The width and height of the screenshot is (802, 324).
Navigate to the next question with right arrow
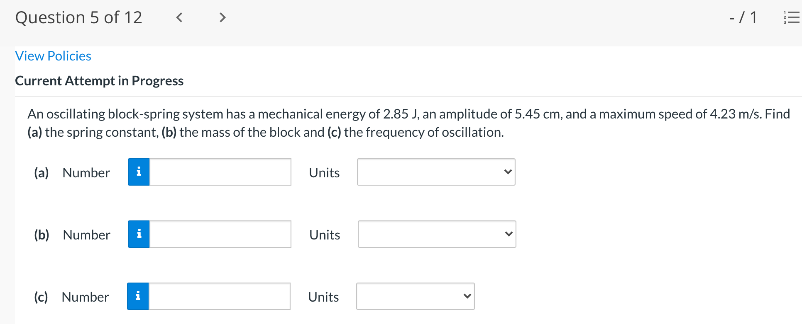click(223, 17)
